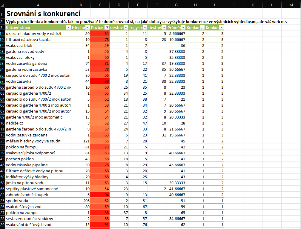Select search volume 121 in měření hladiny row

click(81, 141)
